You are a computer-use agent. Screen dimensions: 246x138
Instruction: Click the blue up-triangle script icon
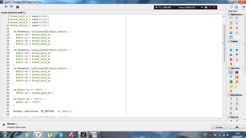(231, 55)
